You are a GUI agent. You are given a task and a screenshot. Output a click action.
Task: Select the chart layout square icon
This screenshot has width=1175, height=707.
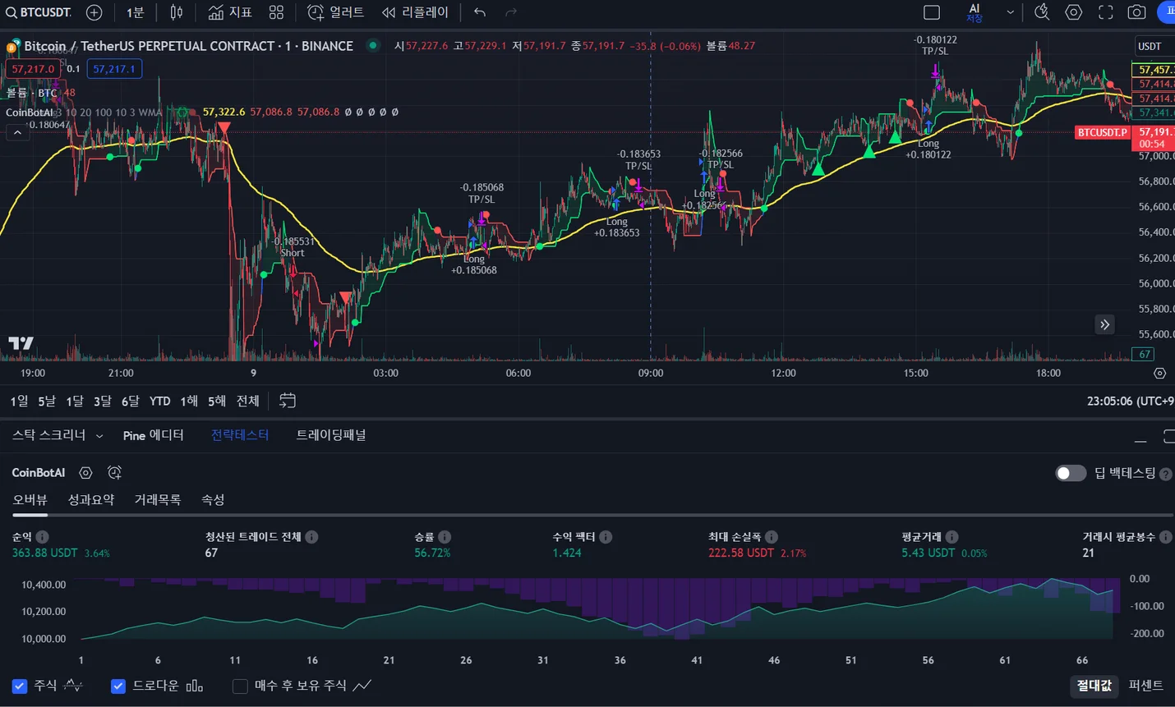[x=932, y=12]
